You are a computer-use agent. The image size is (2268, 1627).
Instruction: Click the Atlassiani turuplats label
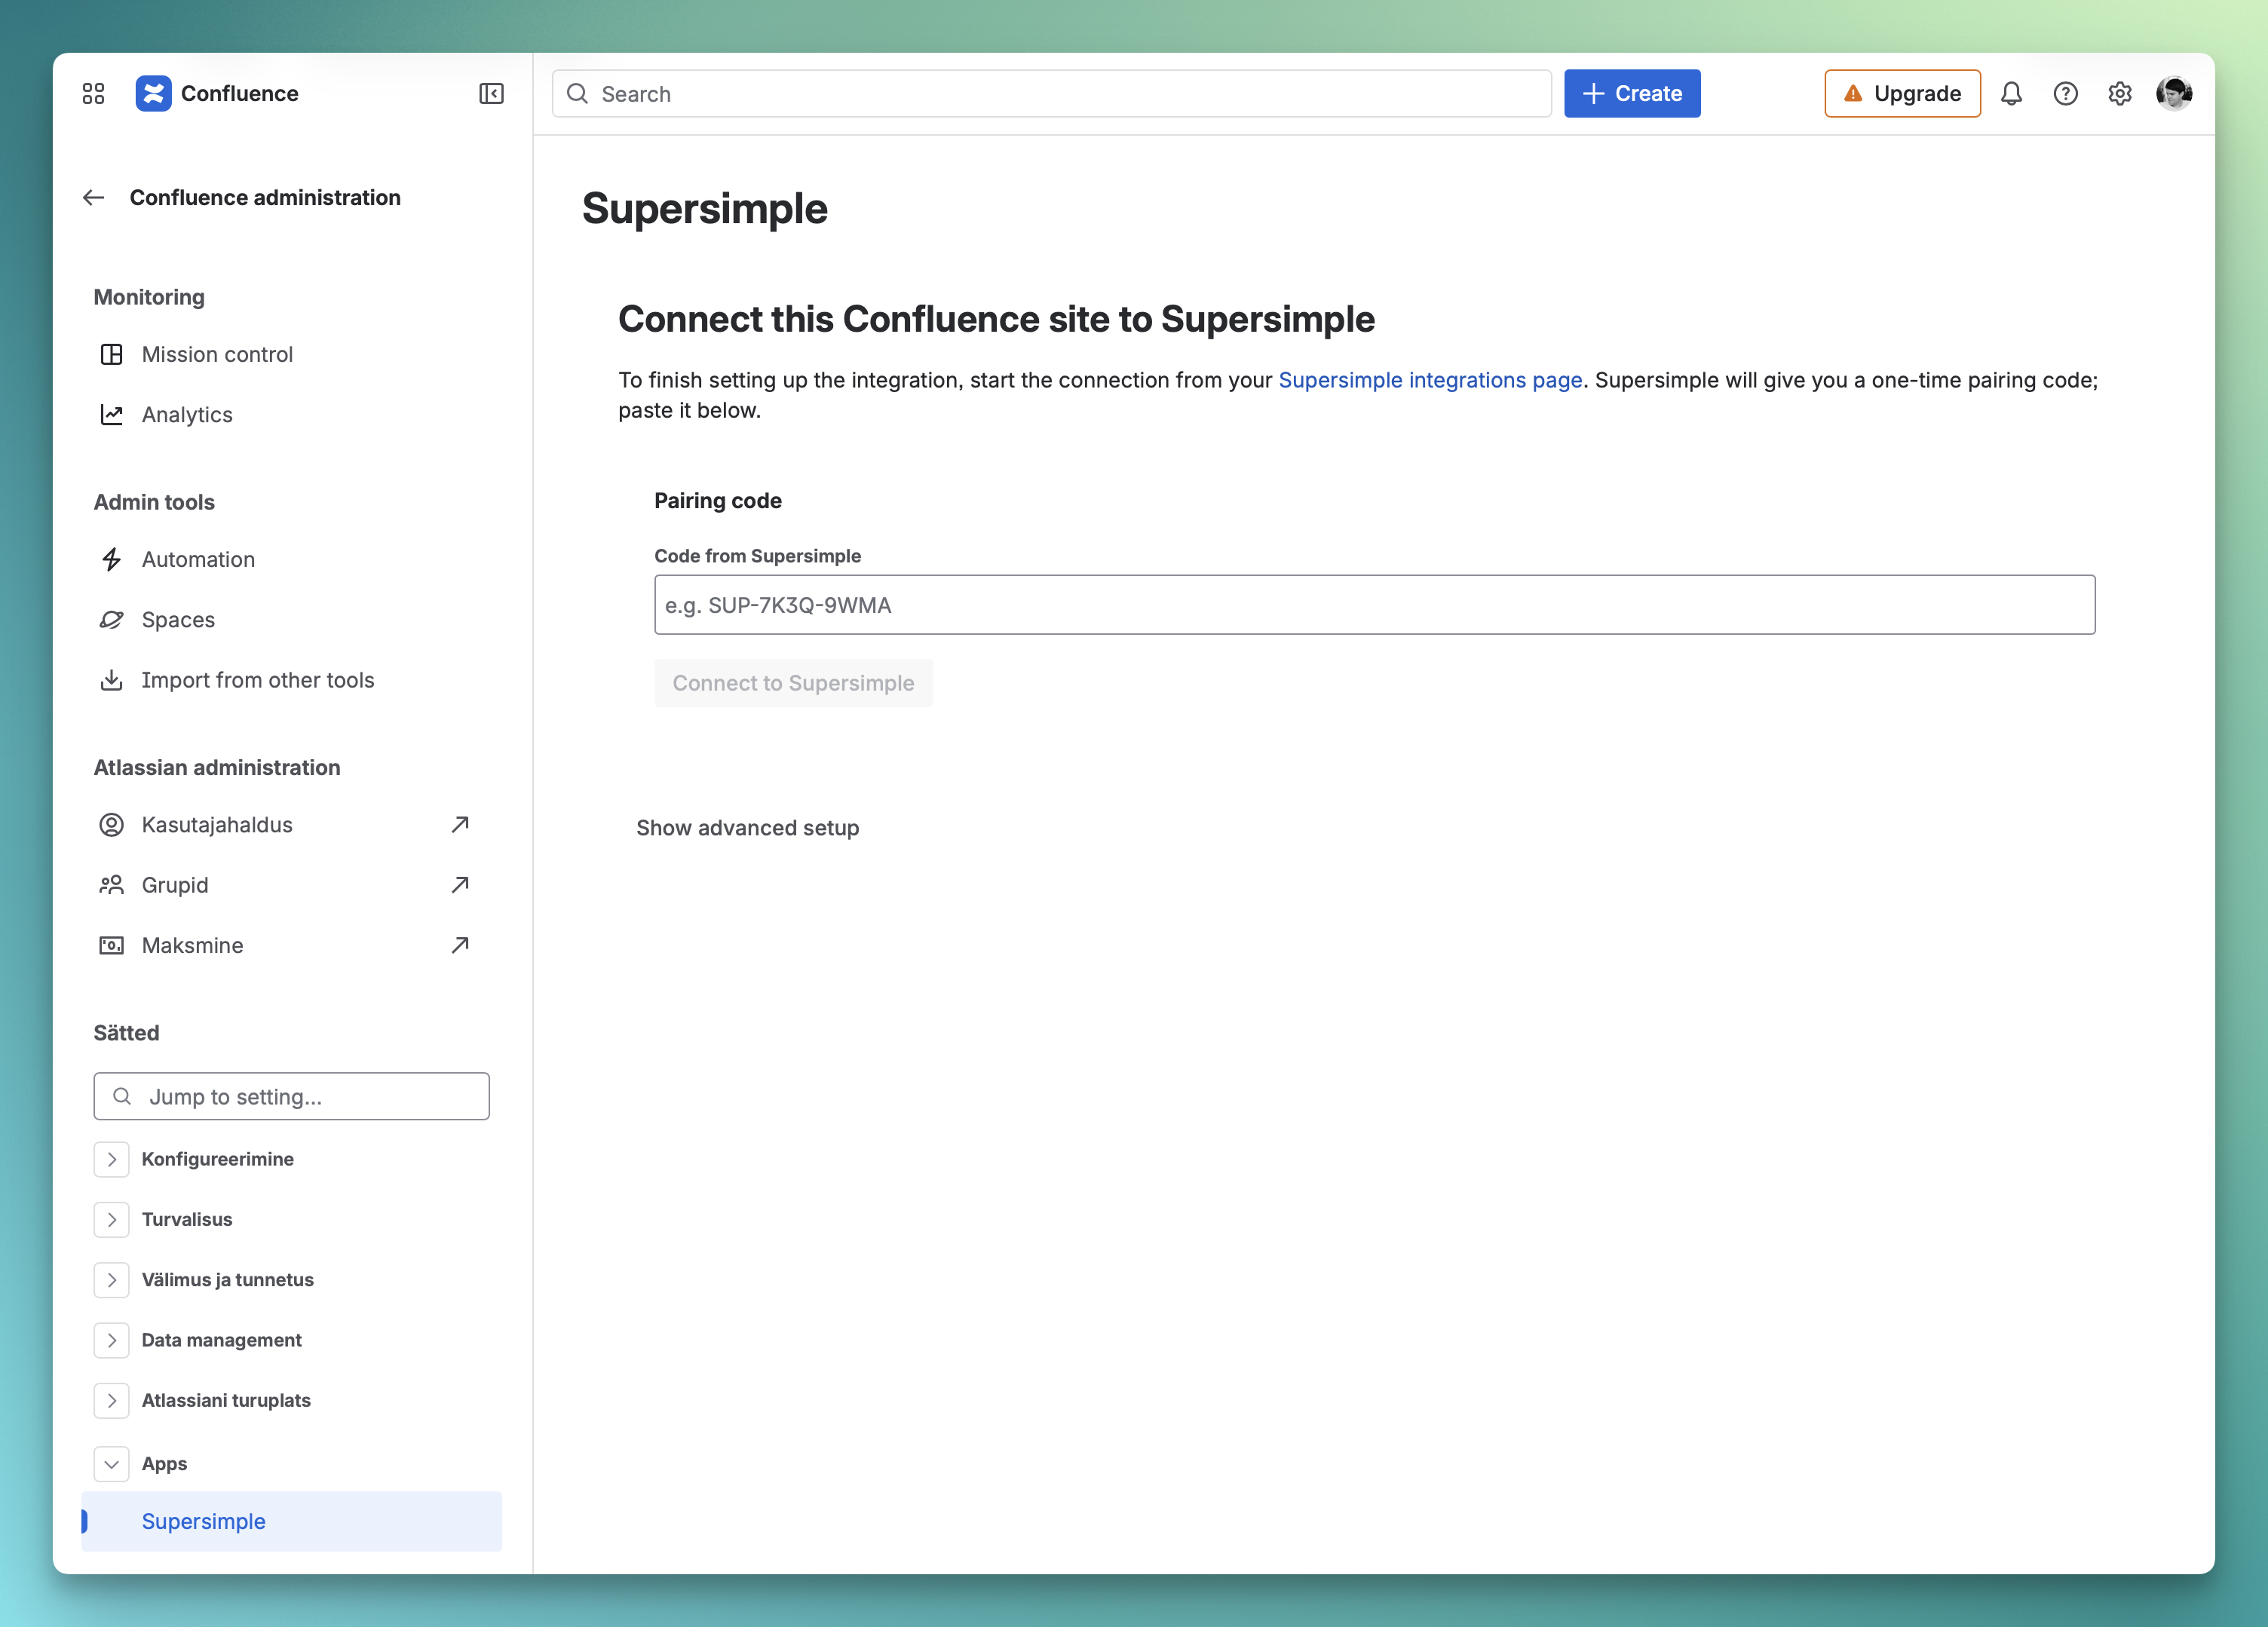click(226, 1400)
